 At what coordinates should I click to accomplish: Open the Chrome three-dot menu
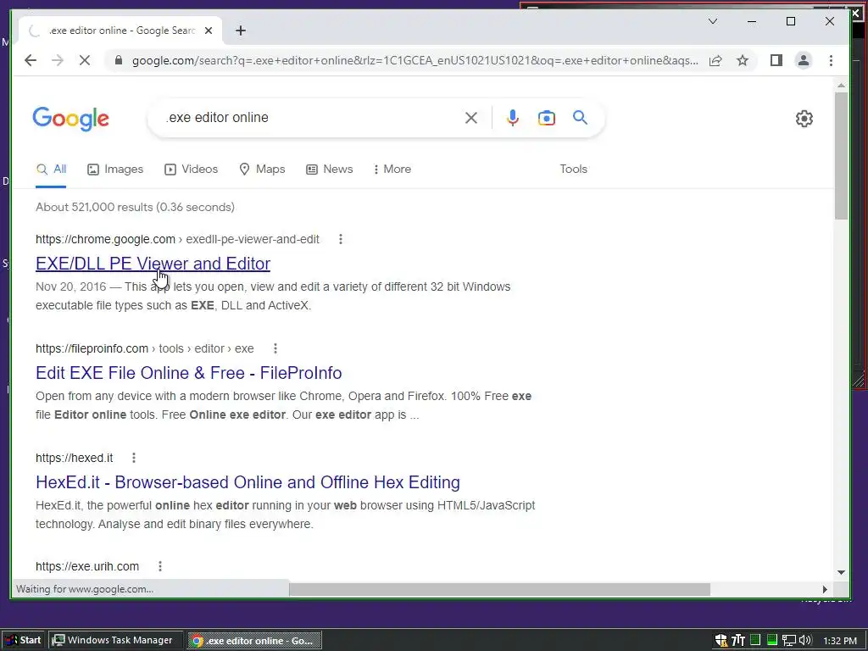click(831, 60)
